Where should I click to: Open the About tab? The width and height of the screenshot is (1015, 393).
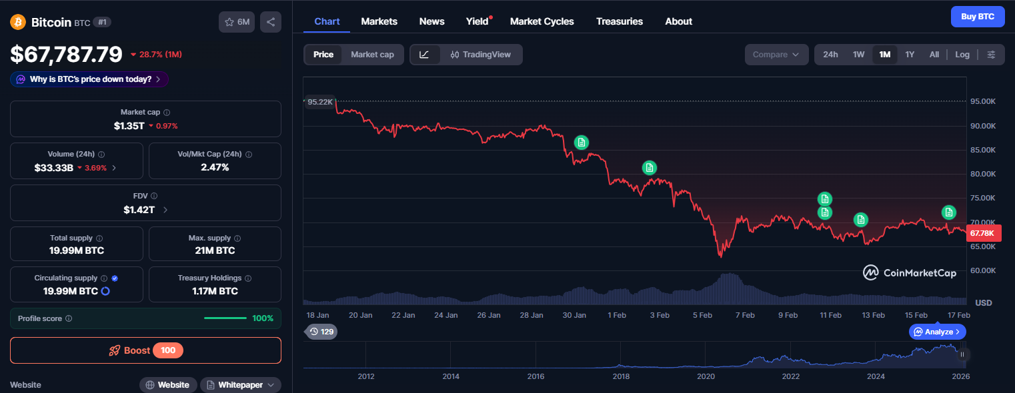click(x=678, y=21)
